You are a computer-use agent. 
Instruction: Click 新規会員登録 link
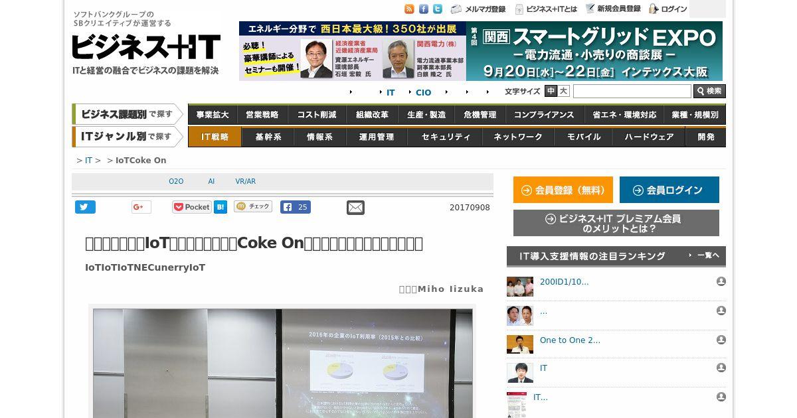613,9
